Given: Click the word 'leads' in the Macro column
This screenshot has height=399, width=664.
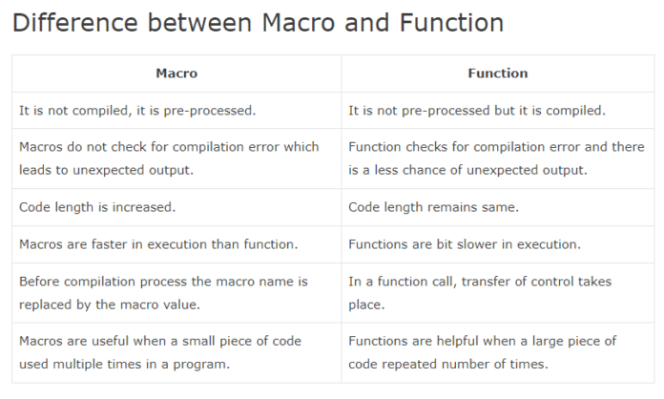Looking at the screenshot, I should tap(36, 170).
